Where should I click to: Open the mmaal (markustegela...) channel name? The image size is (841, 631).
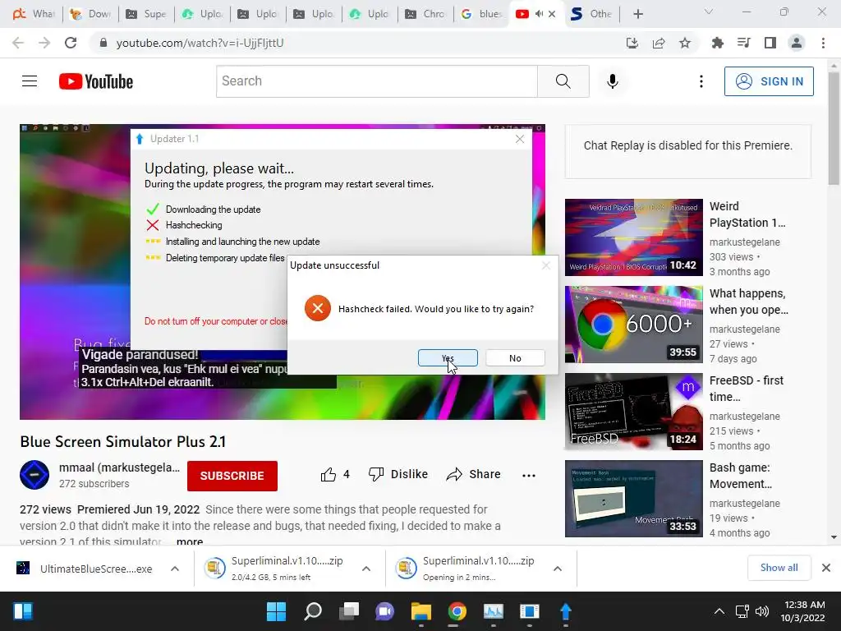click(119, 467)
